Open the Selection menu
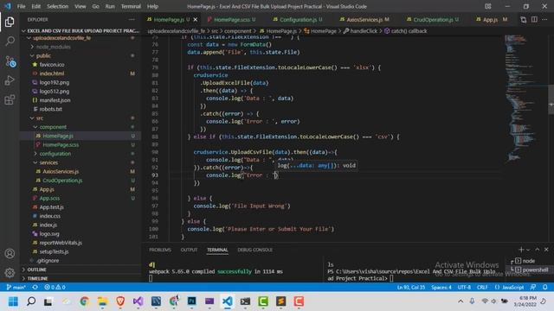The image size is (554, 311). pos(57,6)
